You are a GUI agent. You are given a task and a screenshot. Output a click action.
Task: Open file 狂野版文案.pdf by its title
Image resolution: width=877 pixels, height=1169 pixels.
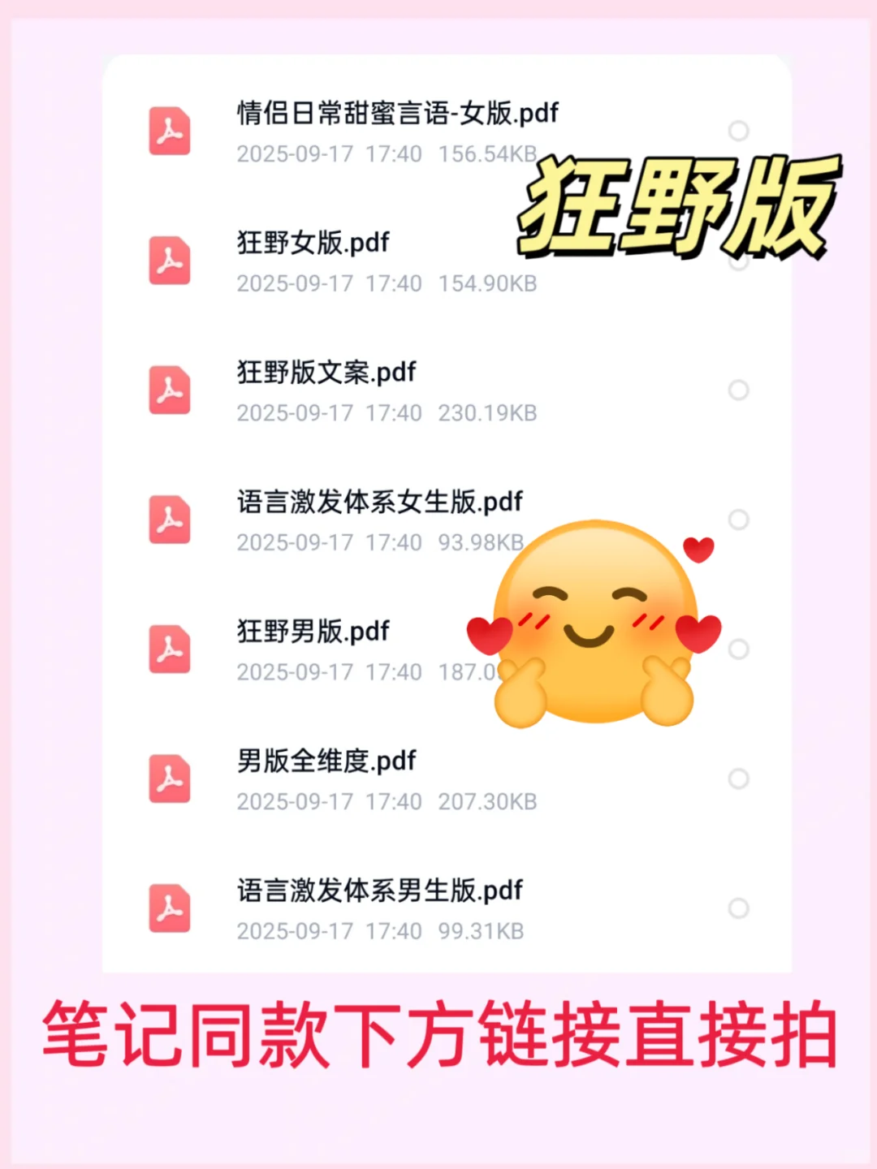[x=326, y=373]
